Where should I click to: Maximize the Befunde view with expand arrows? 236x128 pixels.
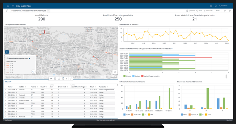[71, 79]
